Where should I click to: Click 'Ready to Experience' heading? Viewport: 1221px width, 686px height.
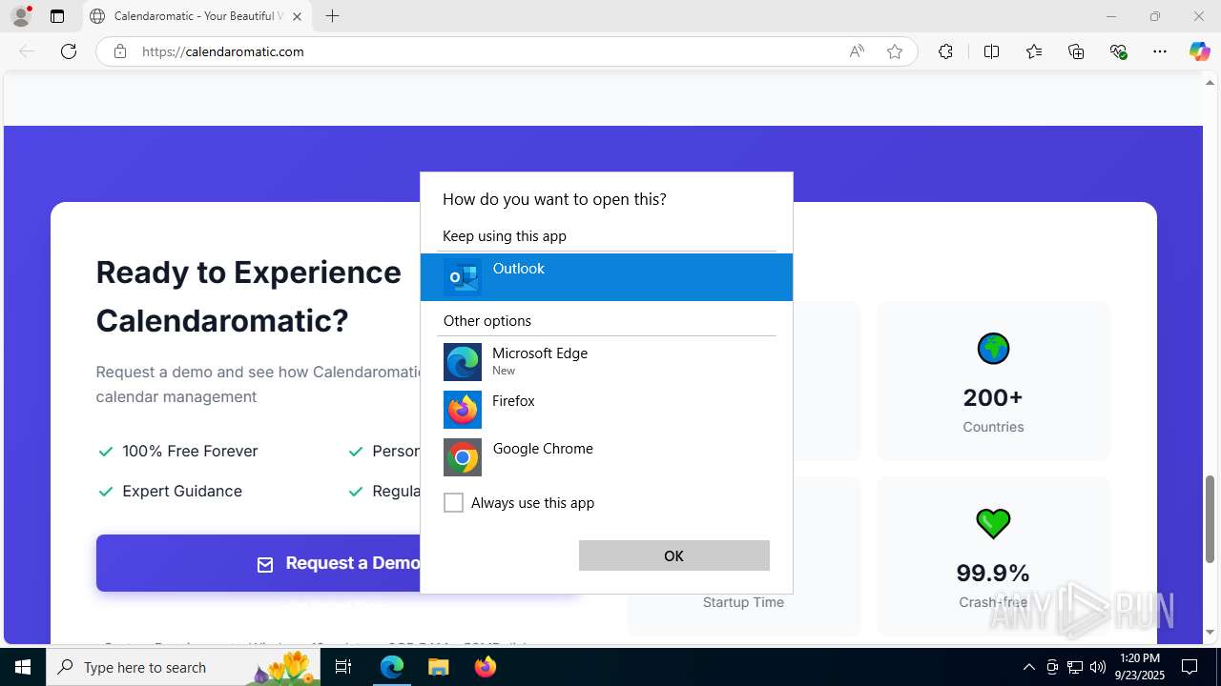click(x=248, y=272)
